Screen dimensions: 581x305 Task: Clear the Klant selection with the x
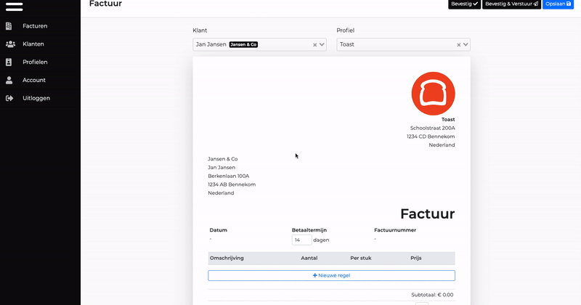314,45
